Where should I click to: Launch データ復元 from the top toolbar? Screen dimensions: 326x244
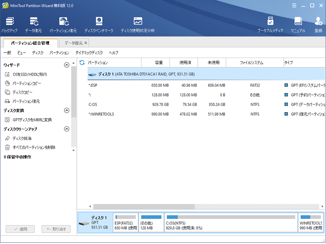[x=33, y=25]
